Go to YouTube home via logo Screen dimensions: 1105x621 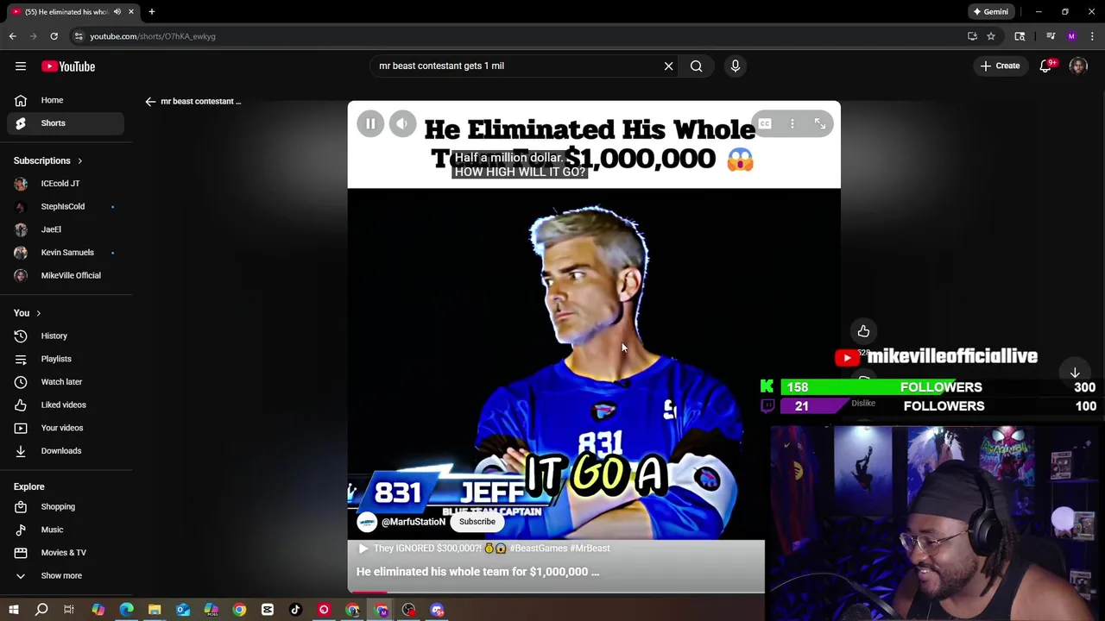[x=68, y=66]
